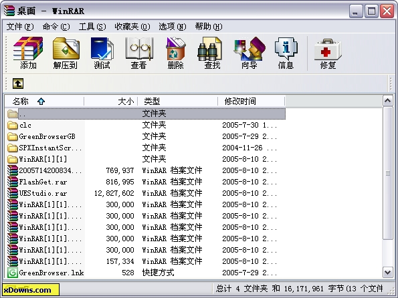Click the 添加 (Add) toolbar icon
The image size is (398, 298).
tap(28, 53)
